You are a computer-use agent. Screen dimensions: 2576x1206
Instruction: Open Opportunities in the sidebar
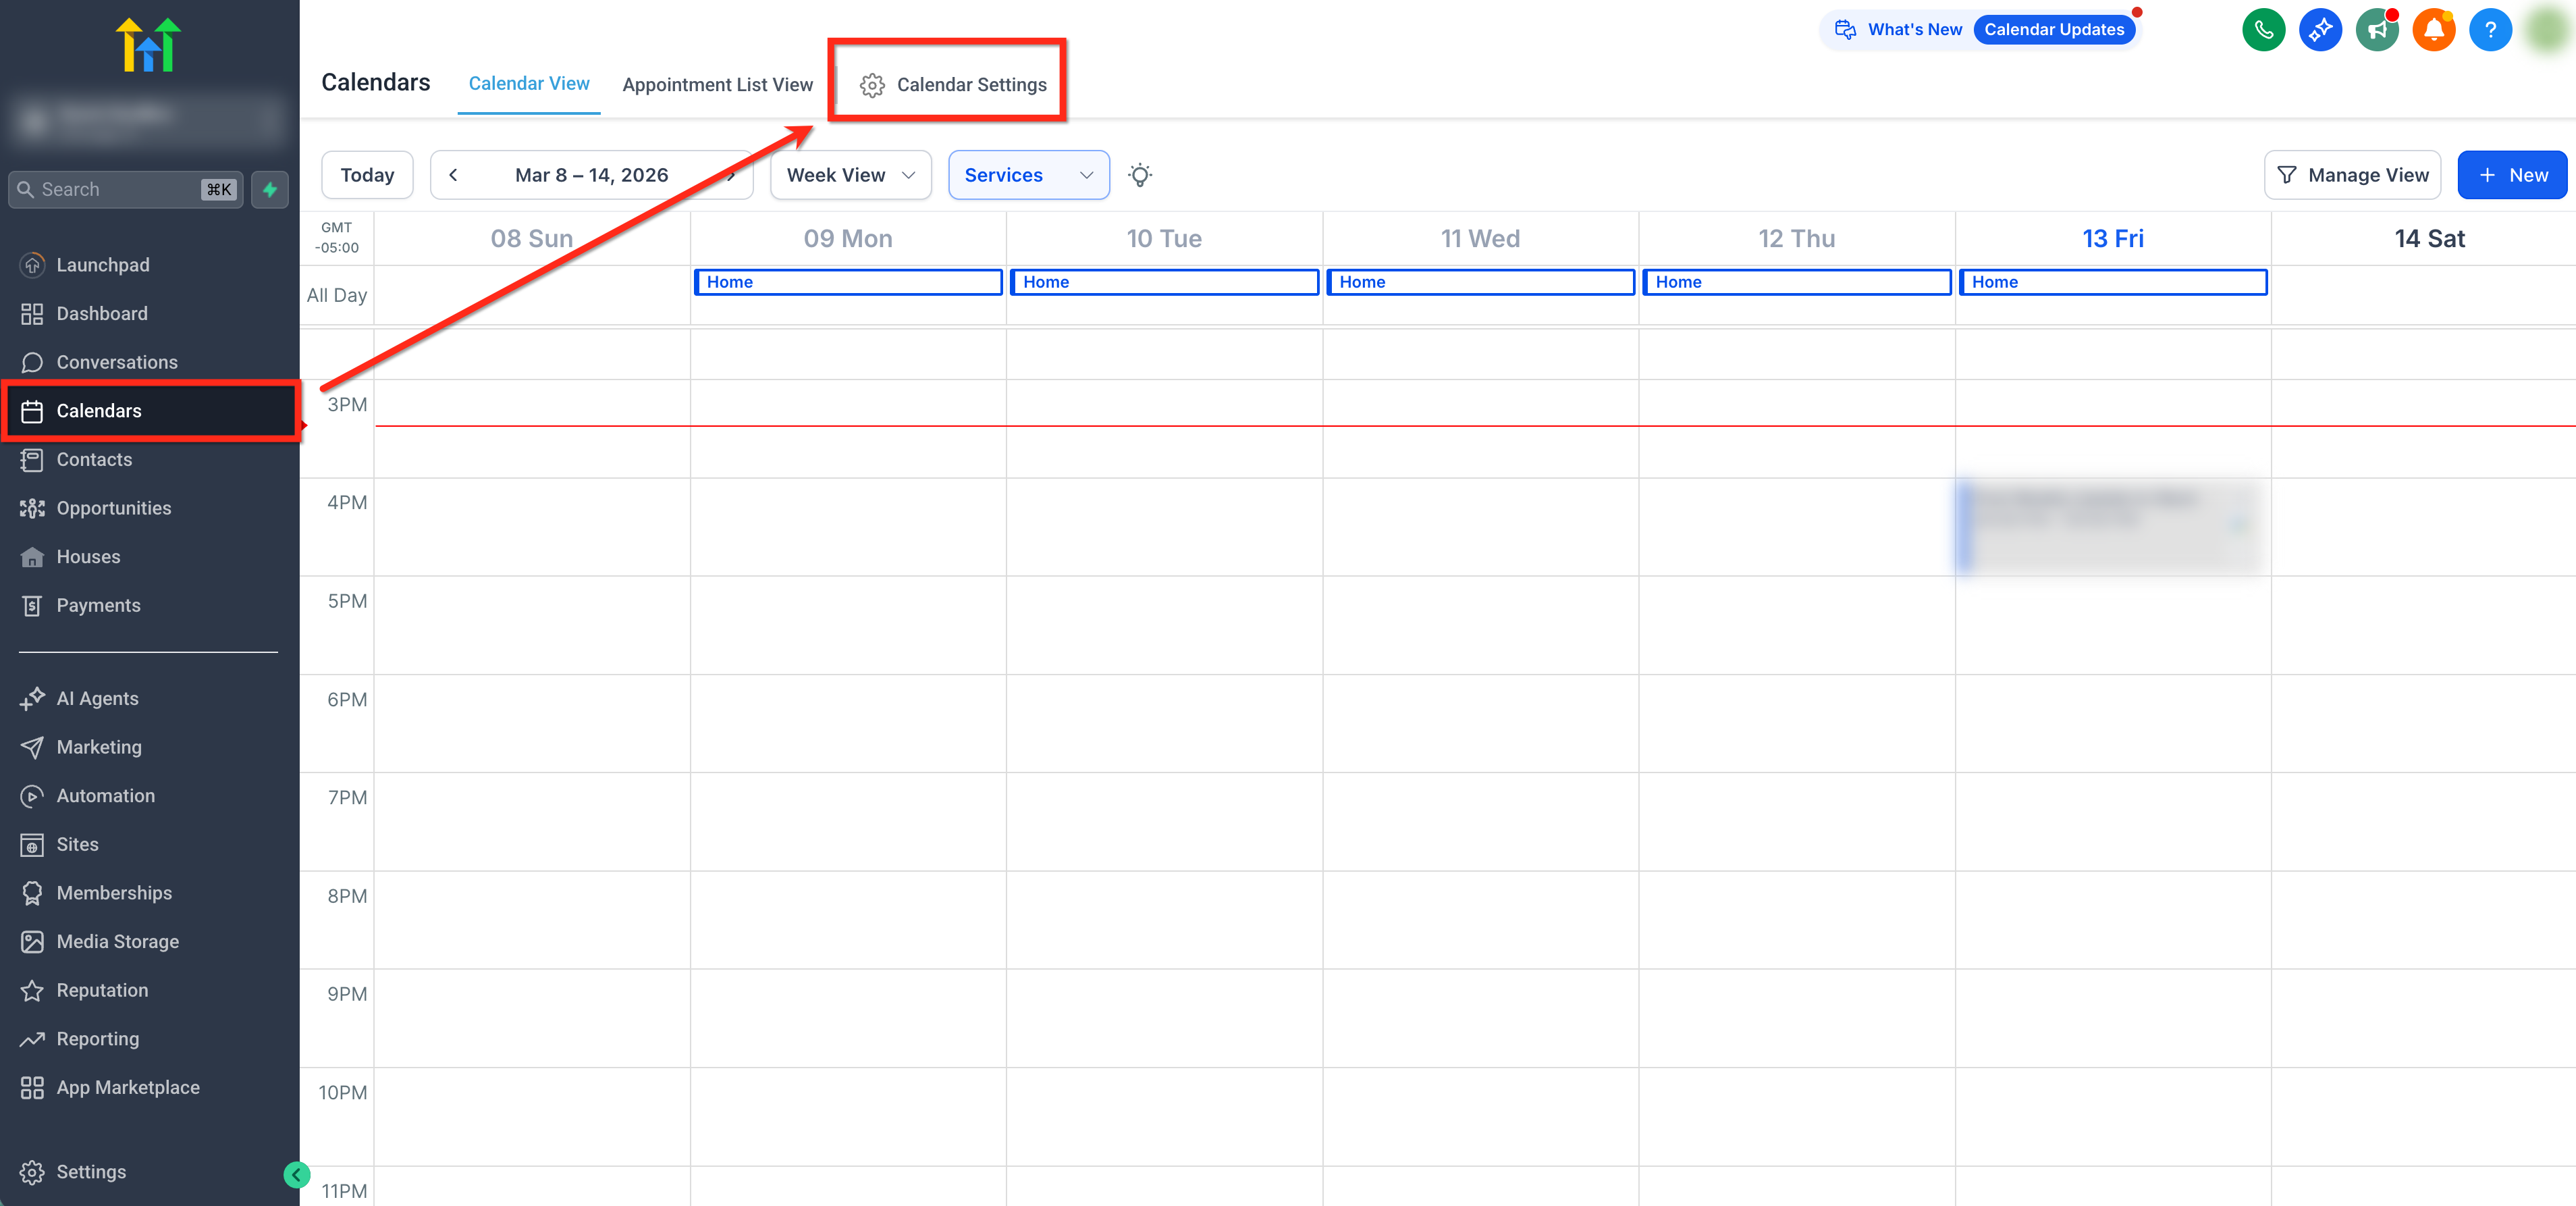tap(113, 508)
